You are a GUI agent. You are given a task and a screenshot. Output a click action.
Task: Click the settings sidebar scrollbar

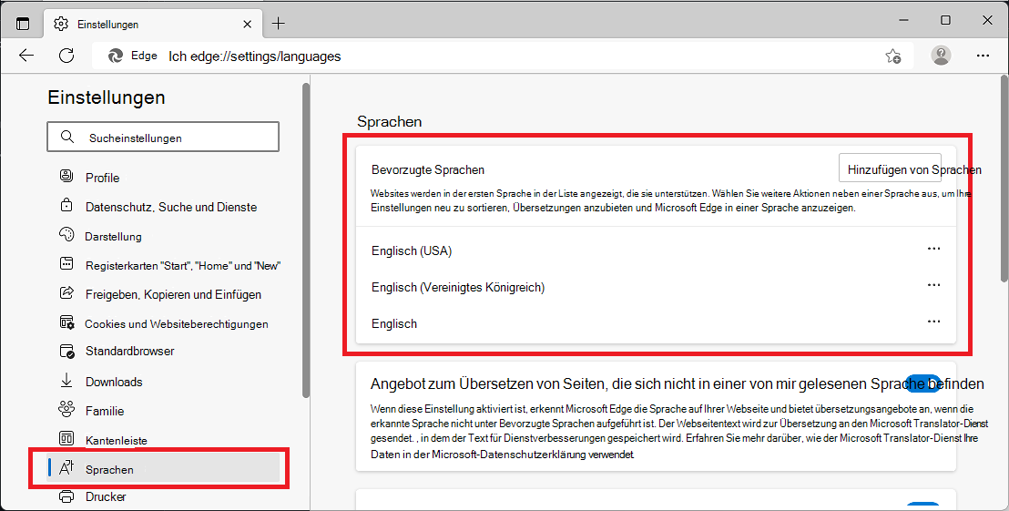306,240
